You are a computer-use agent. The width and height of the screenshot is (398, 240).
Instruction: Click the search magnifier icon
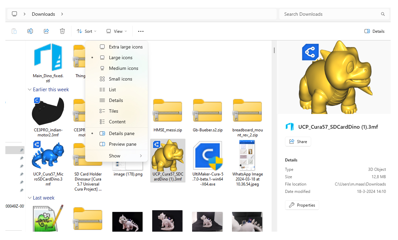point(383,14)
